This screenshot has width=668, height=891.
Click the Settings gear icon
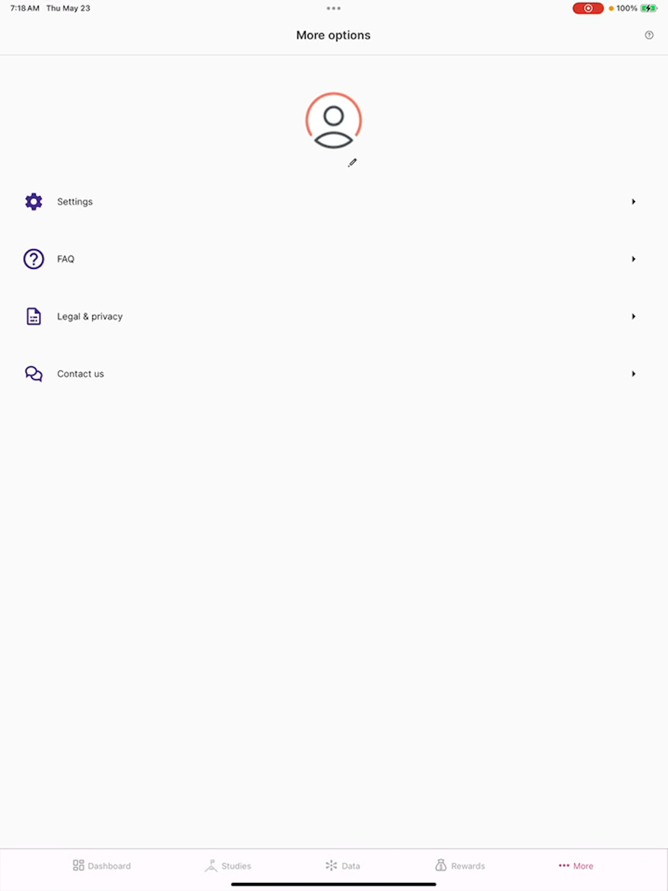33,202
